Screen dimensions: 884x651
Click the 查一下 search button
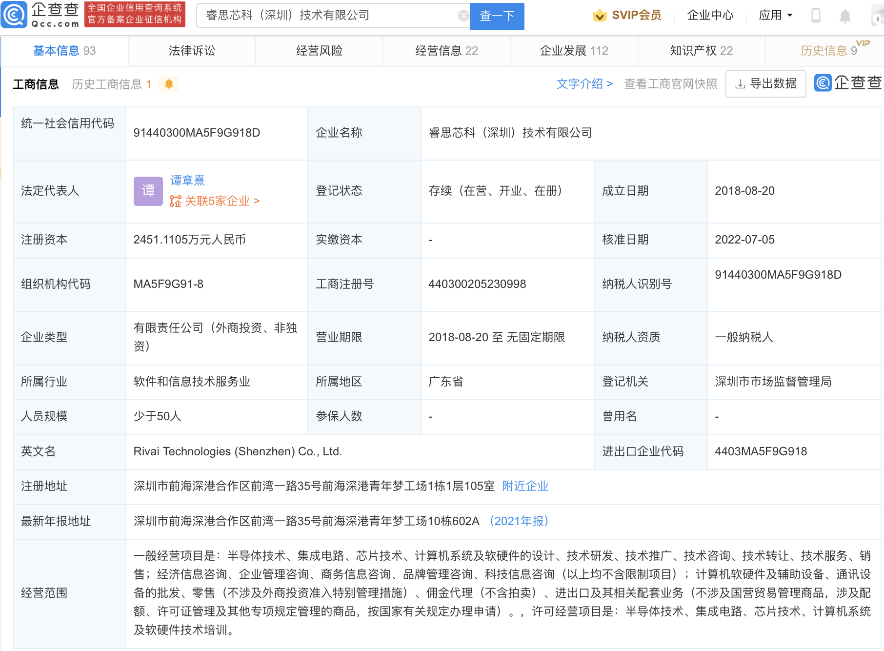point(497,16)
